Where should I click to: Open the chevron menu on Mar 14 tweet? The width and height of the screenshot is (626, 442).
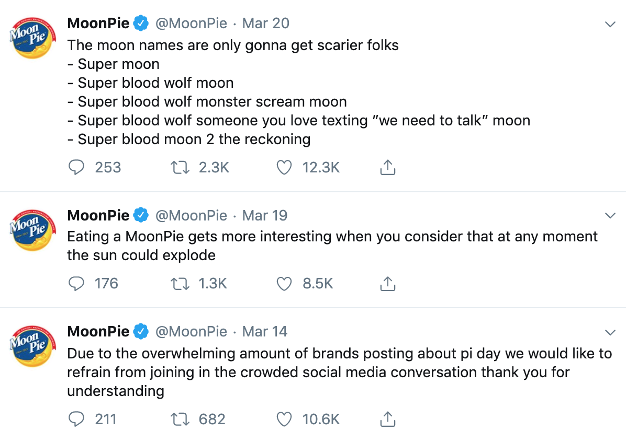coord(610,332)
